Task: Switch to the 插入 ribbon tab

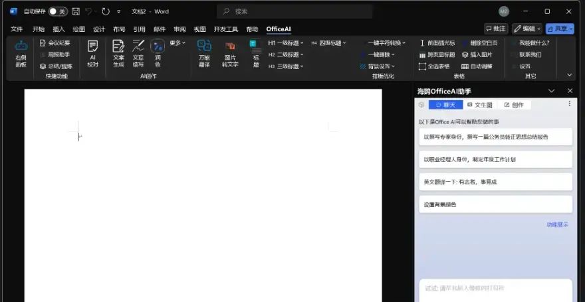Action: click(x=58, y=29)
